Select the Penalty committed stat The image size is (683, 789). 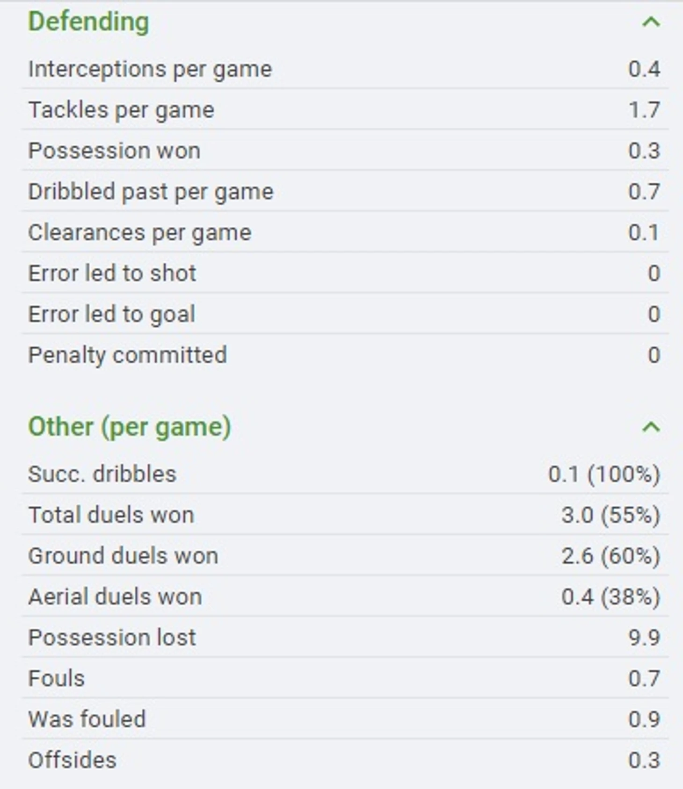[345, 355]
